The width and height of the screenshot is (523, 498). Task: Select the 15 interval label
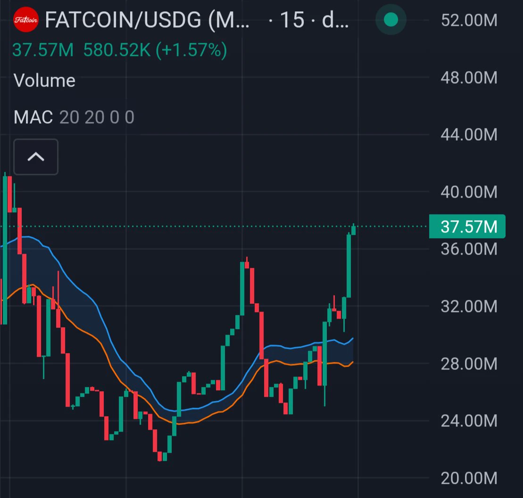292,20
